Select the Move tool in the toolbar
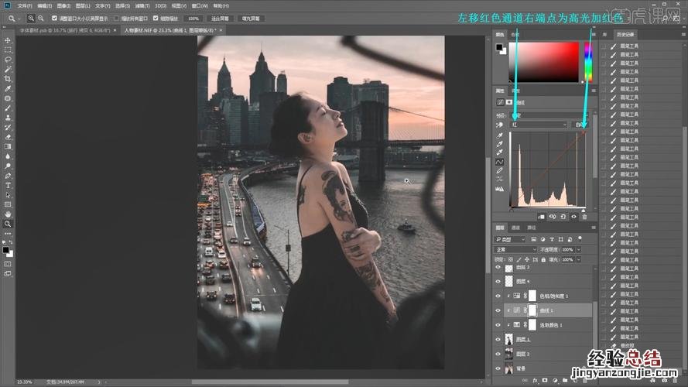688x387 pixels. point(8,40)
